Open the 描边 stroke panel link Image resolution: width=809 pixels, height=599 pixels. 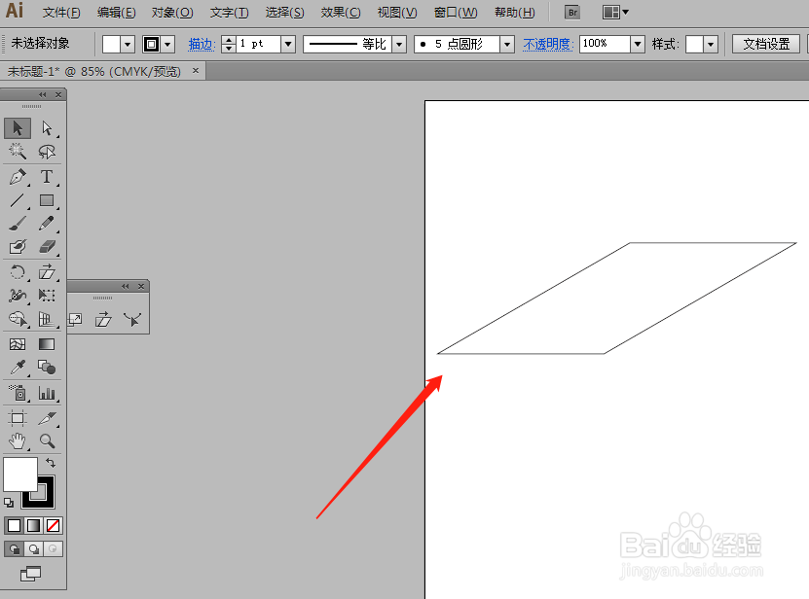tap(202, 45)
